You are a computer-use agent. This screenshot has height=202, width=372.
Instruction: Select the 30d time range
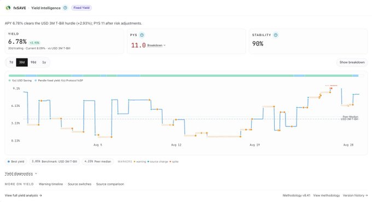pos(22,62)
